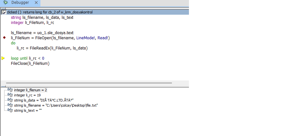Screen dimensions: 290x136
Task: Close the Debugger tab
Action: 36,3
